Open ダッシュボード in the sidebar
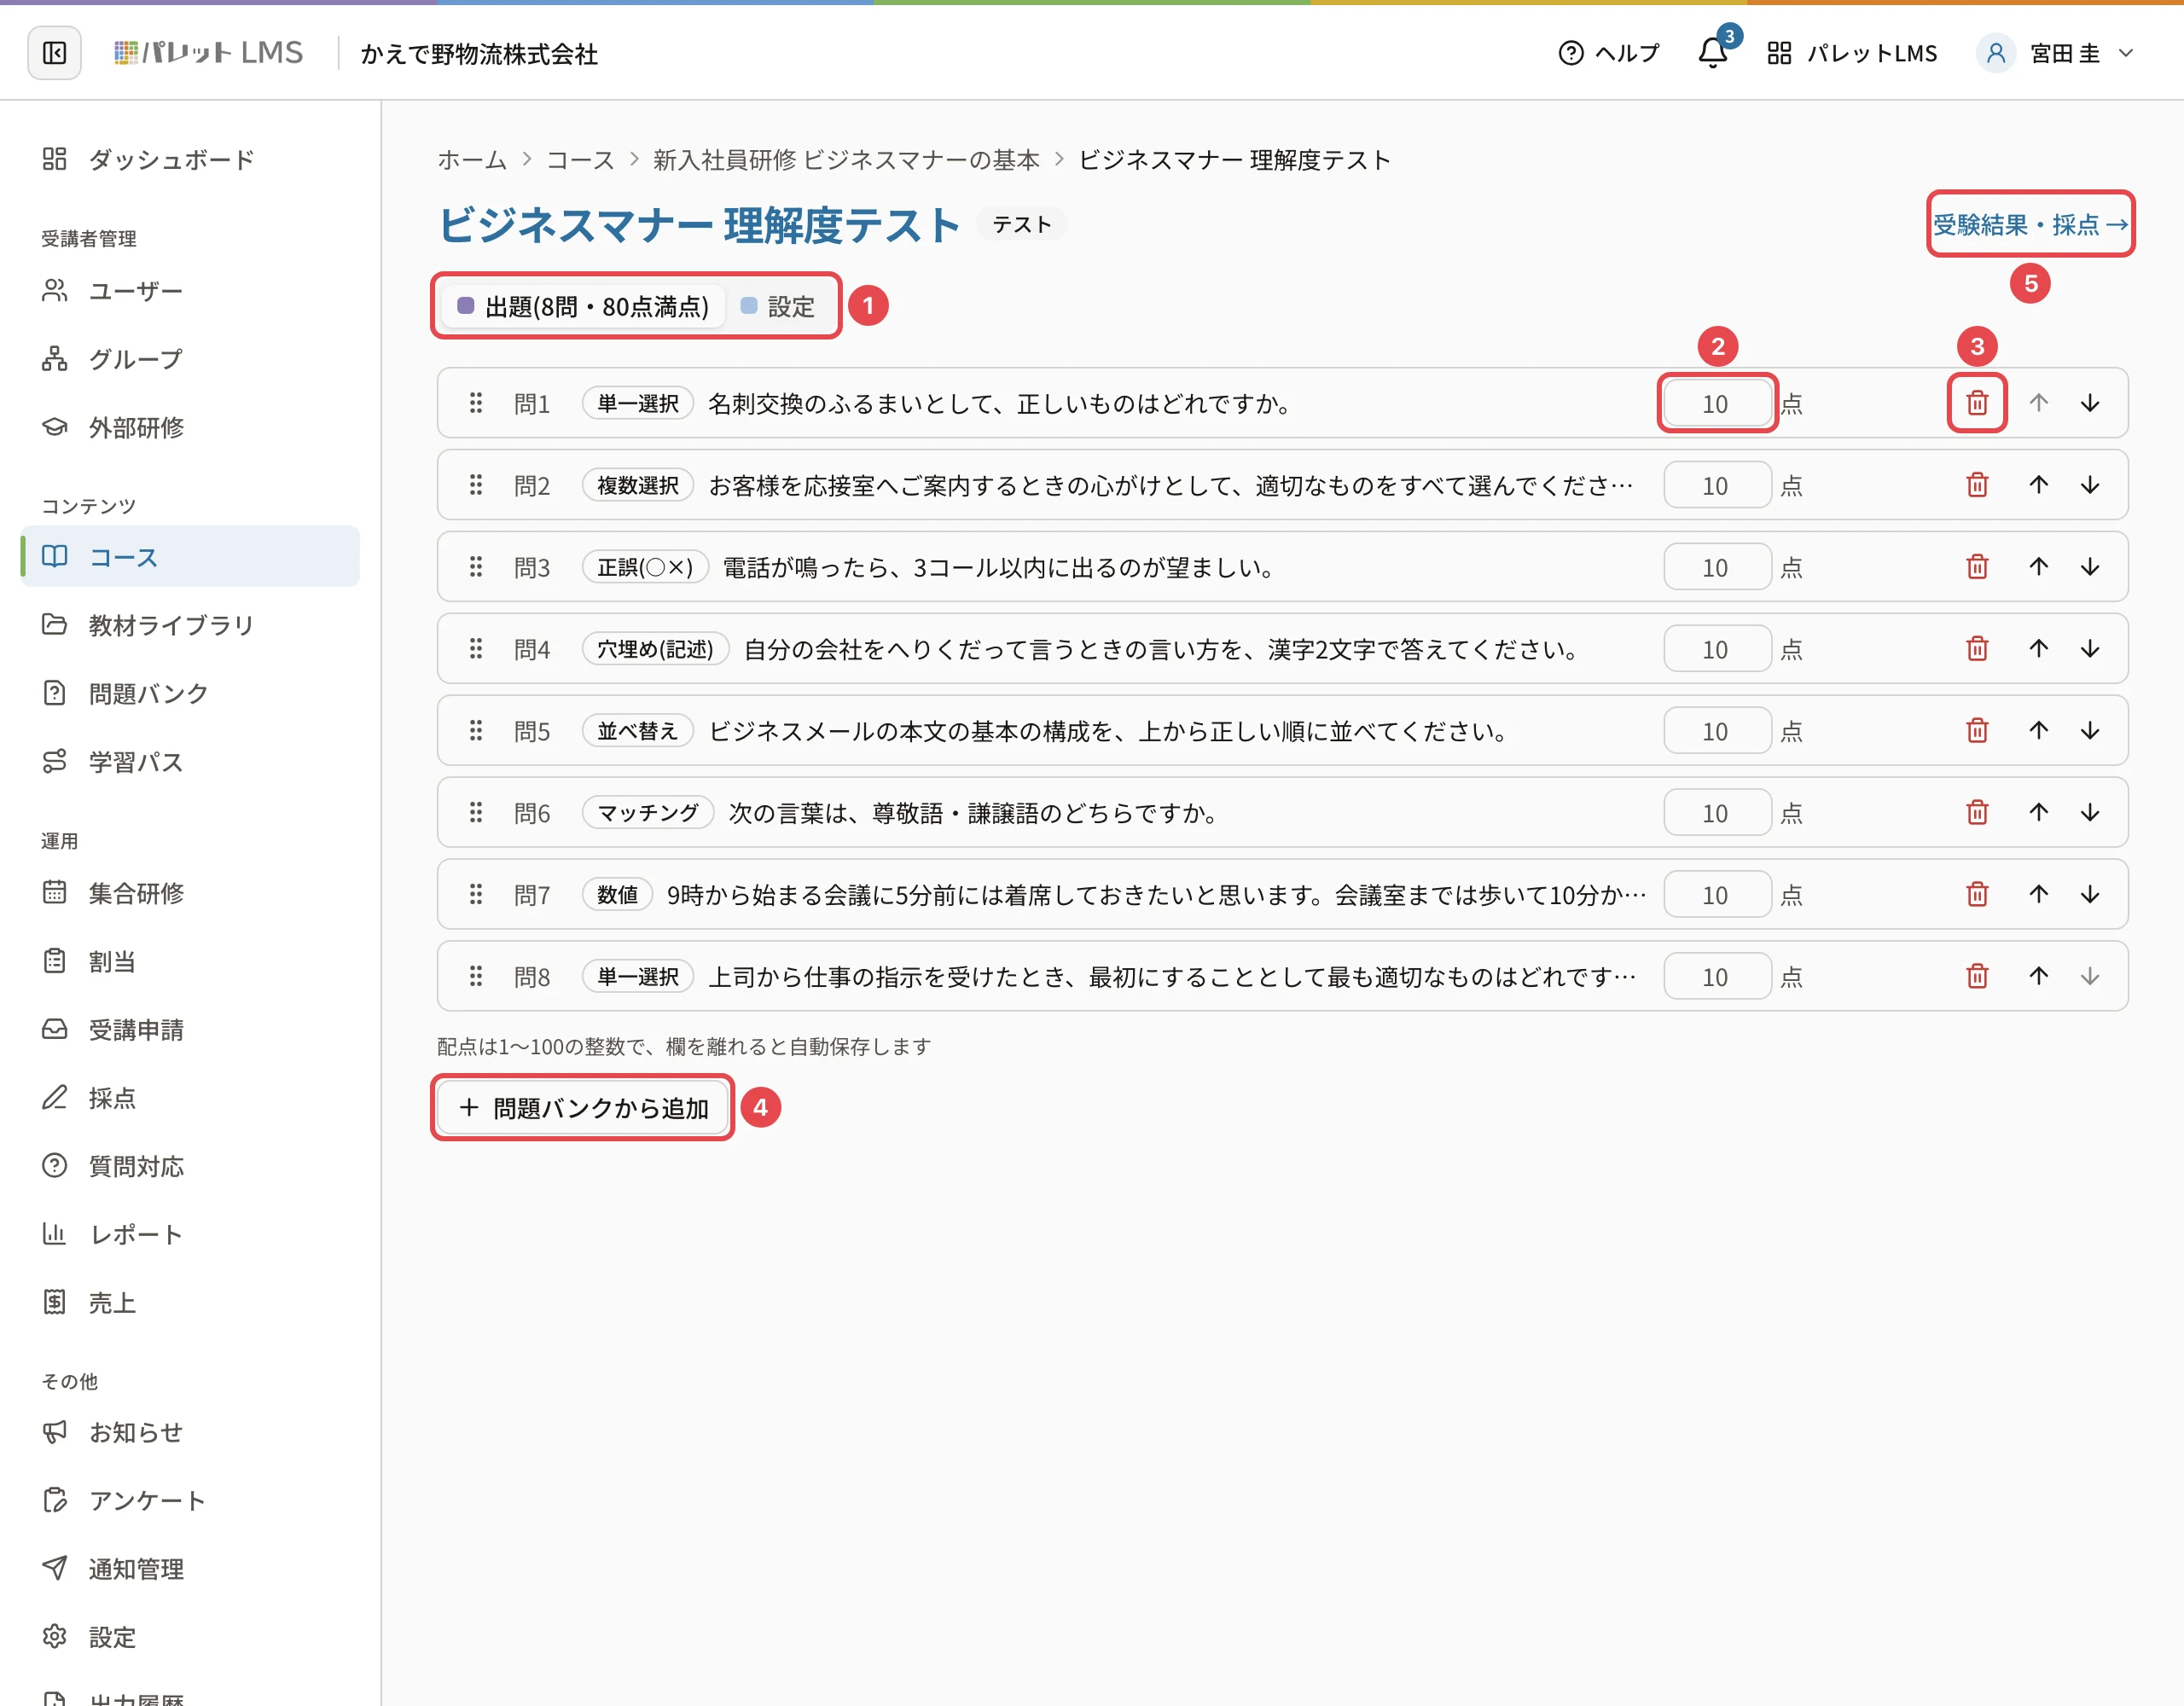This screenshot has width=2184, height=1706. tap(190, 159)
